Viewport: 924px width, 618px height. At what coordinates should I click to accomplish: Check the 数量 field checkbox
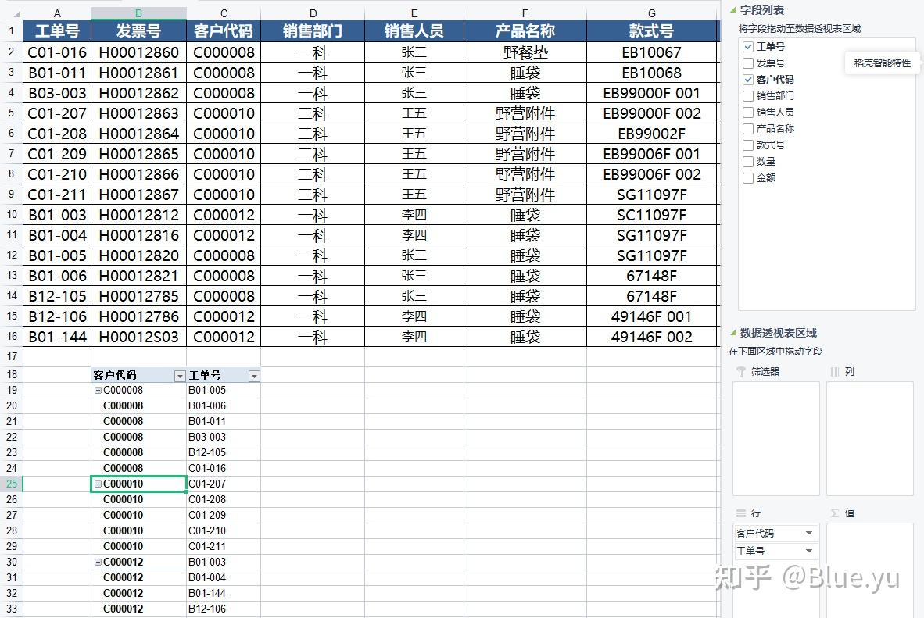[x=748, y=162]
